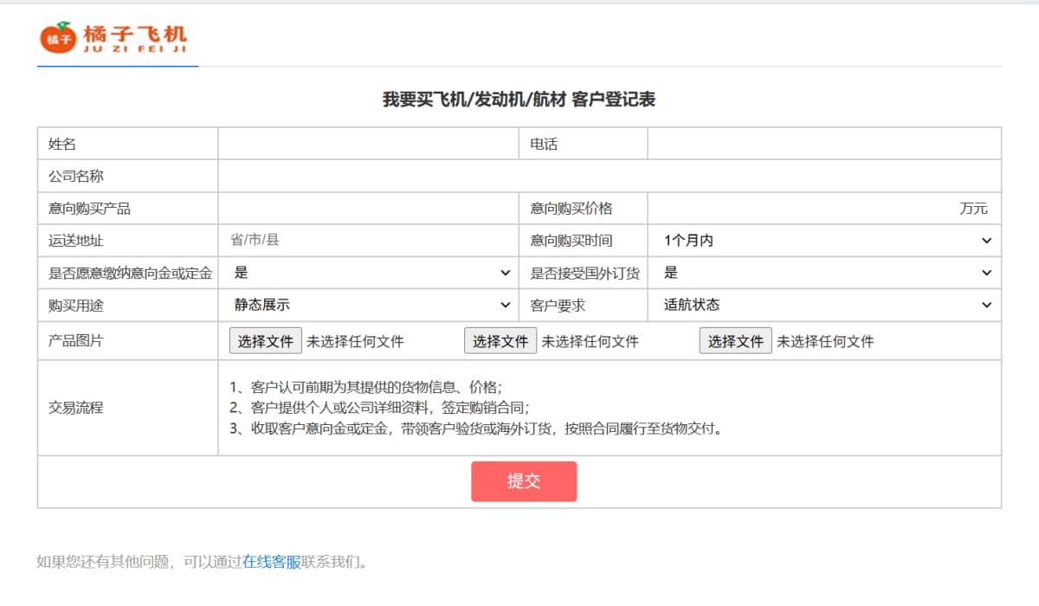Screen dimensions: 1039x606
Task: Click the 意向购买产品 input field
Action: coord(368,208)
